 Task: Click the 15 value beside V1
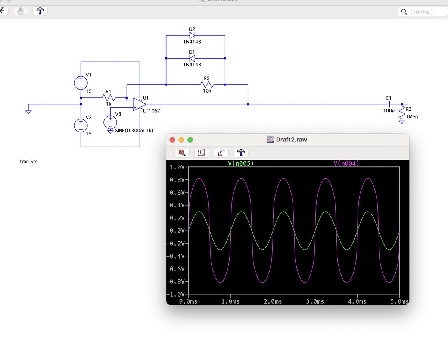tap(88, 91)
